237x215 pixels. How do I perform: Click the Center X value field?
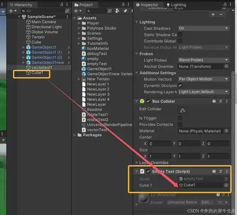pyautogui.click(x=160, y=144)
